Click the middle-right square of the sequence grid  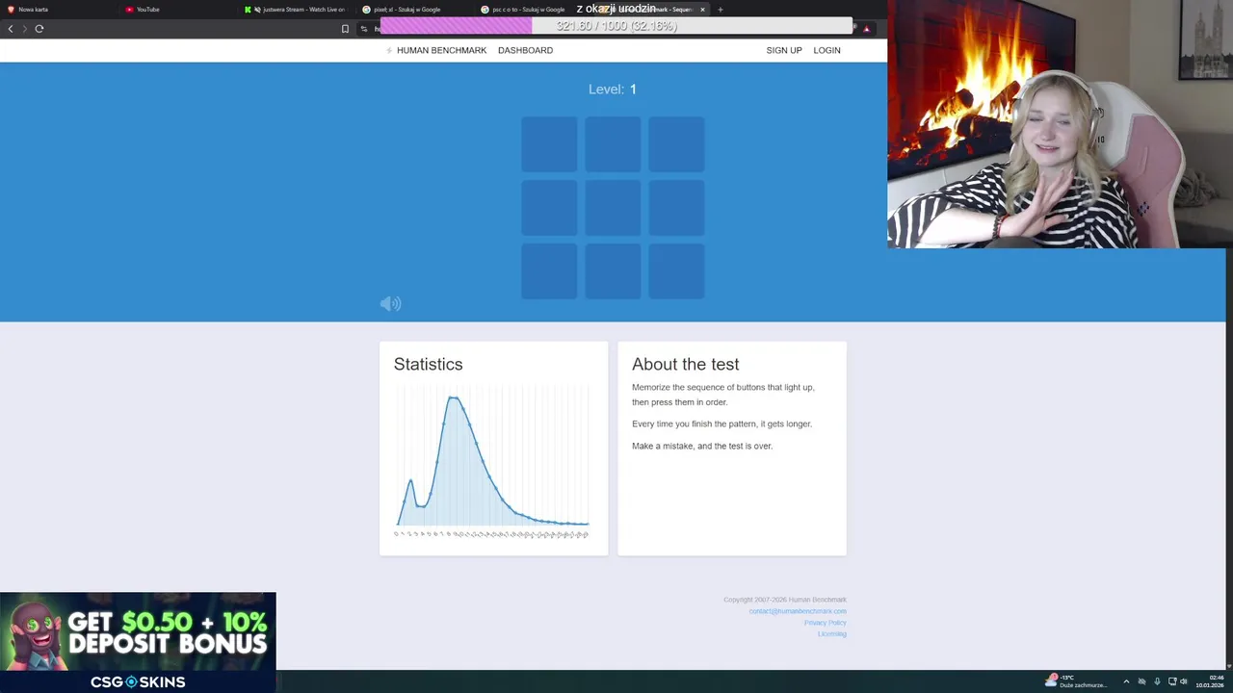676,208
